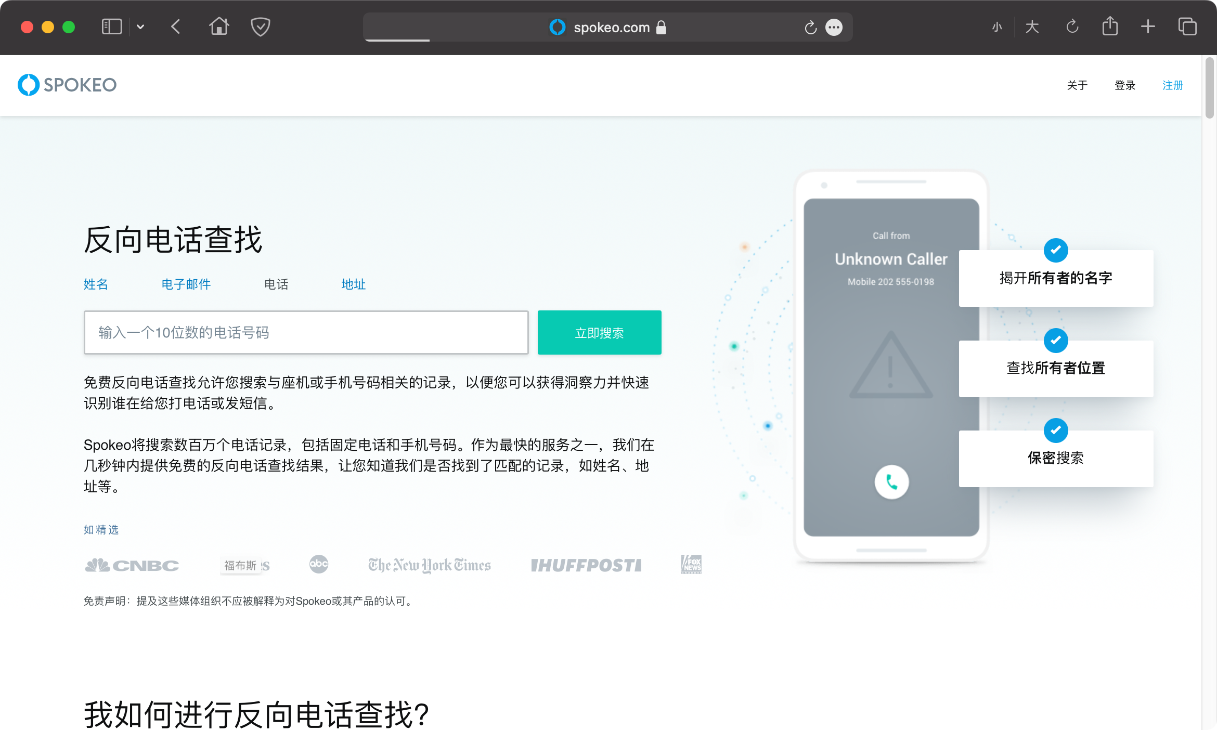
Task: Switch to the 地址 search tab
Action: click(x=354, y=284)
